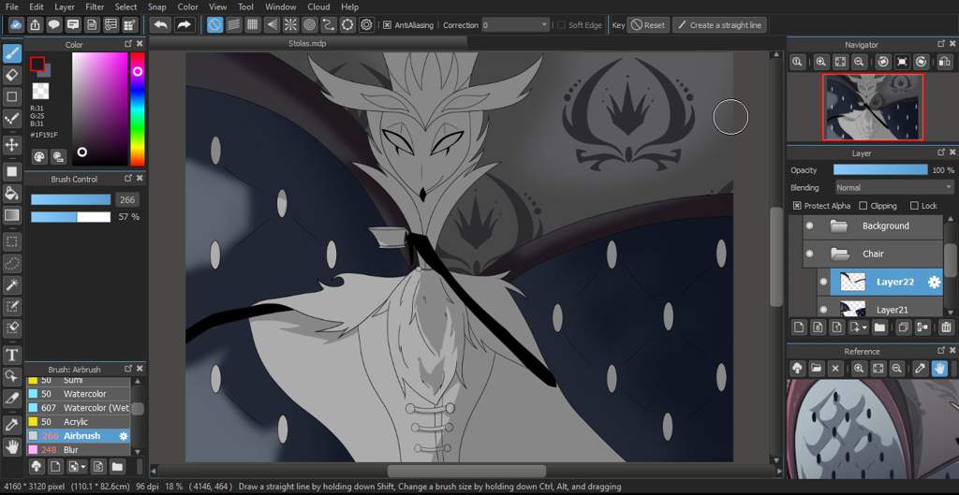Select the Text tool
The width and height of the screenshot is (959, 495).
[12, 355]
